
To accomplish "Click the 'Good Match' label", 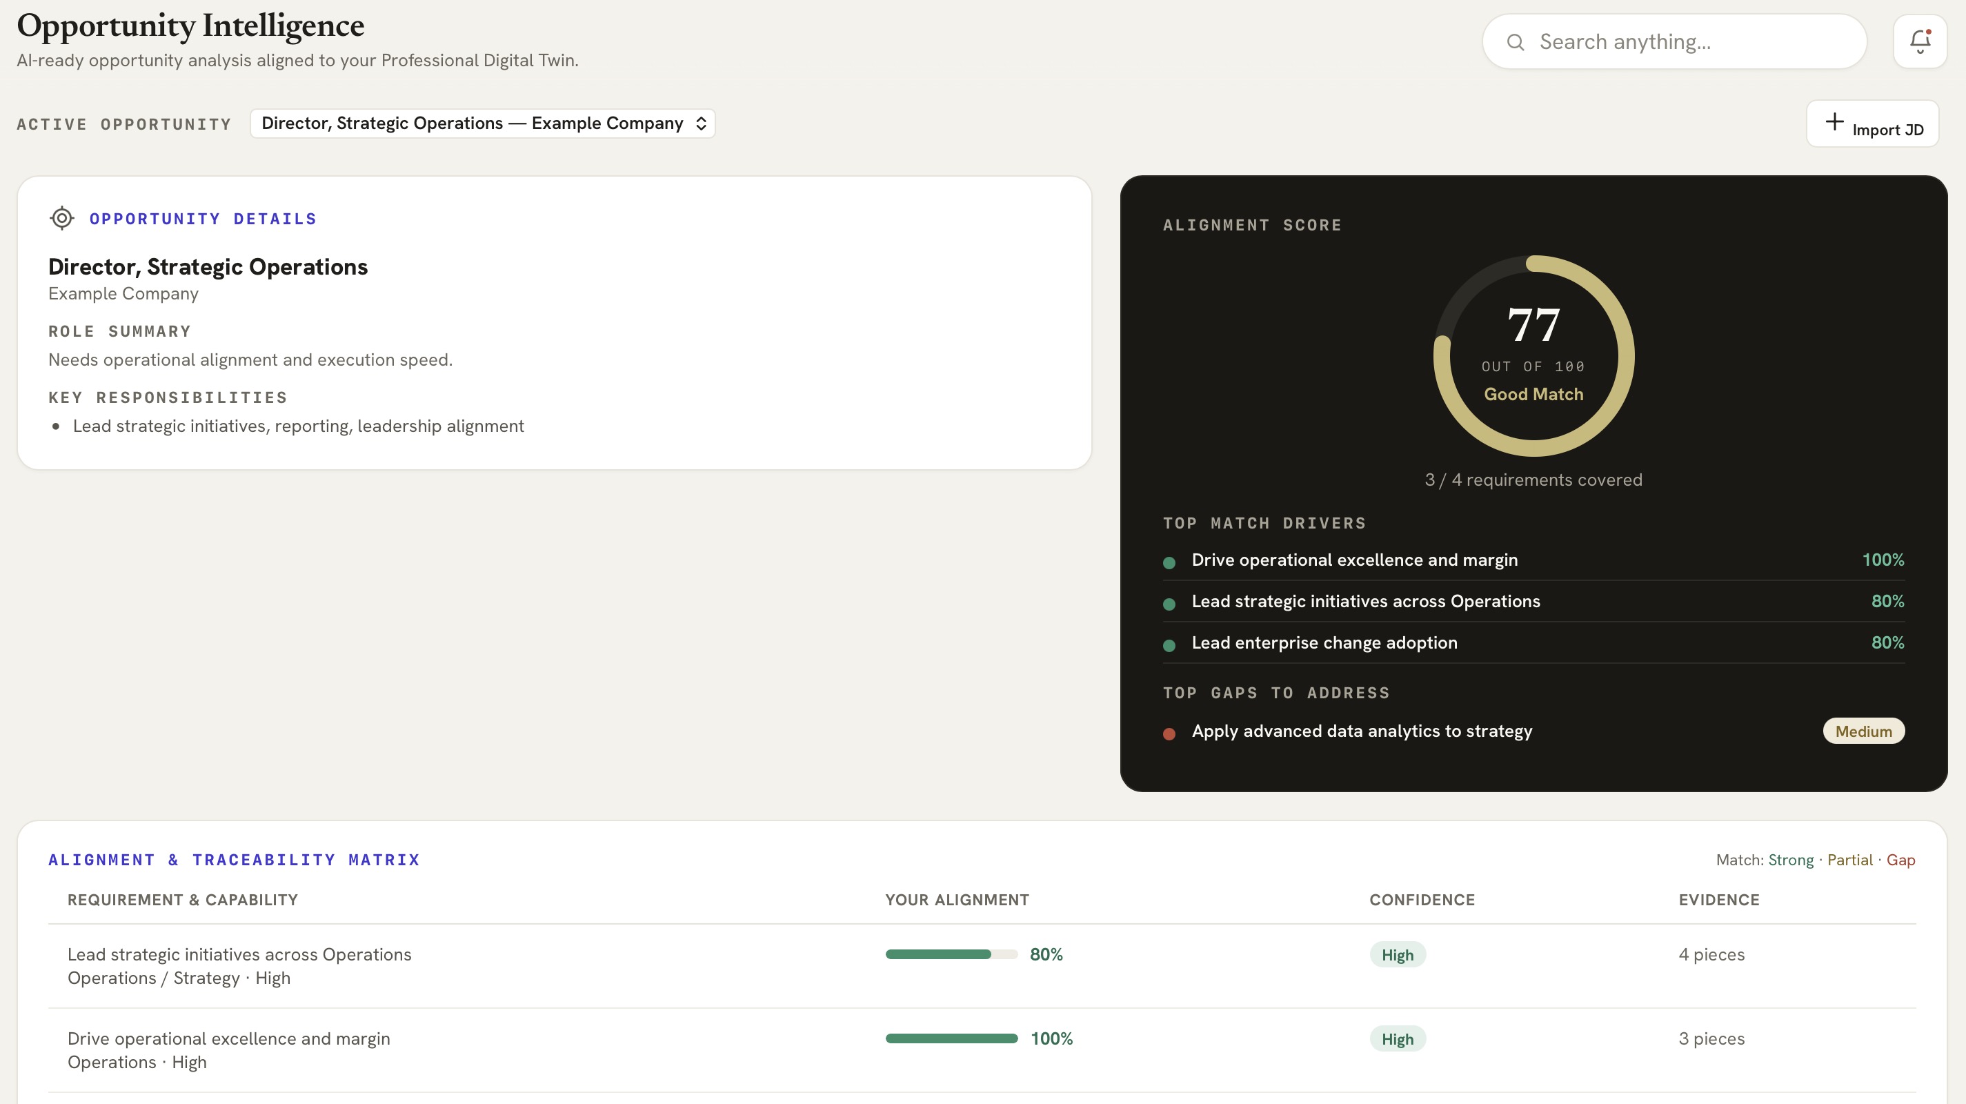I will tap(1533, 394).
